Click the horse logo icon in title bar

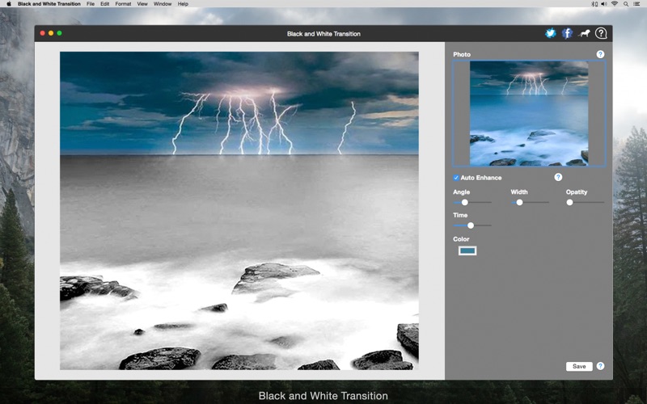(584, 33)
